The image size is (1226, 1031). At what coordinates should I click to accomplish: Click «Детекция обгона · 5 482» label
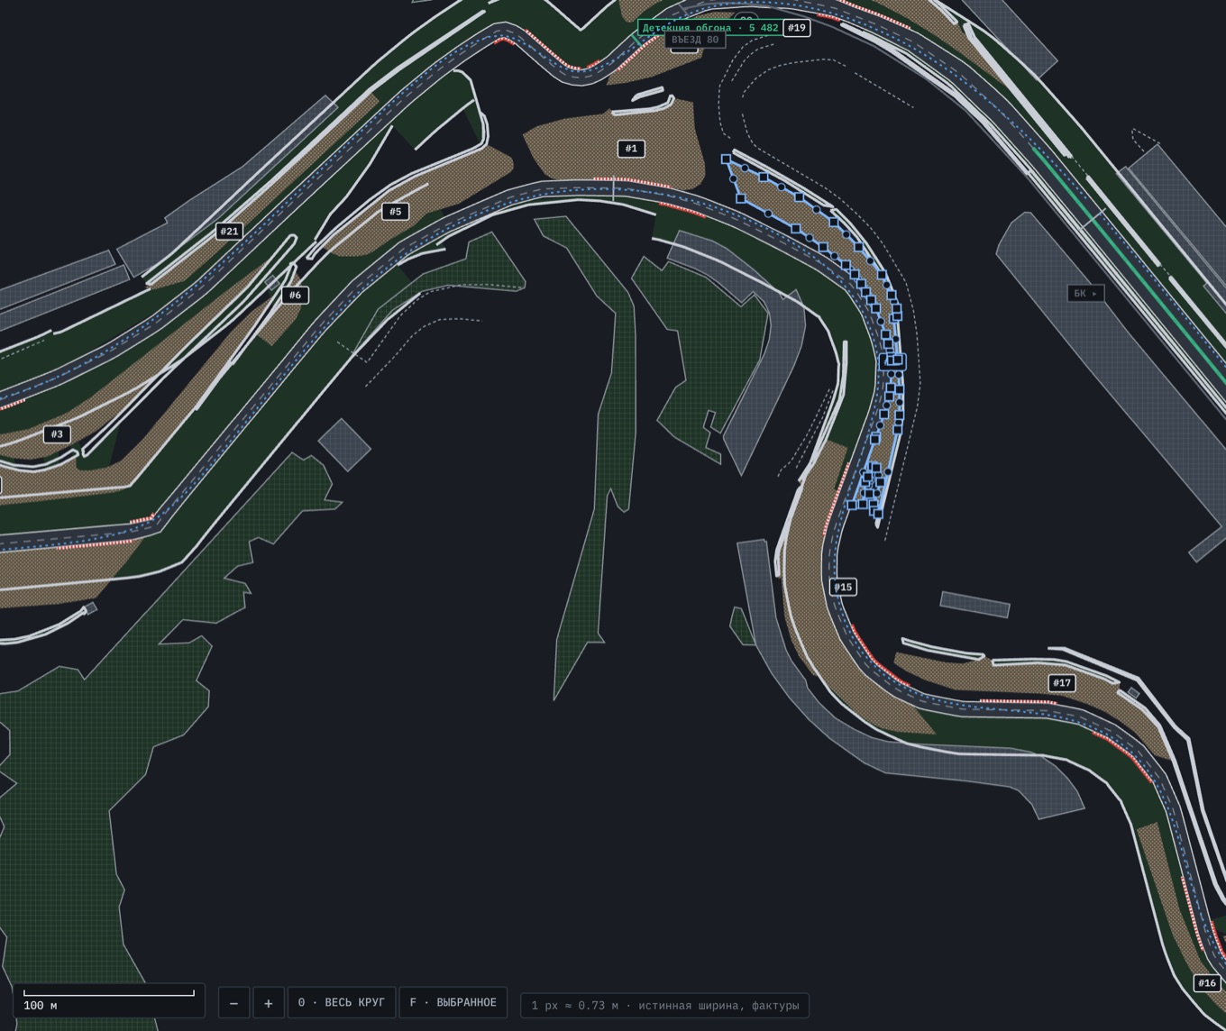709,28
